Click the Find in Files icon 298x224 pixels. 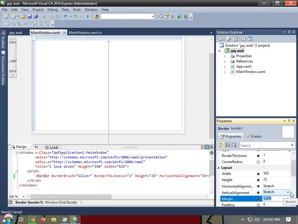click(x=96, y=16)
